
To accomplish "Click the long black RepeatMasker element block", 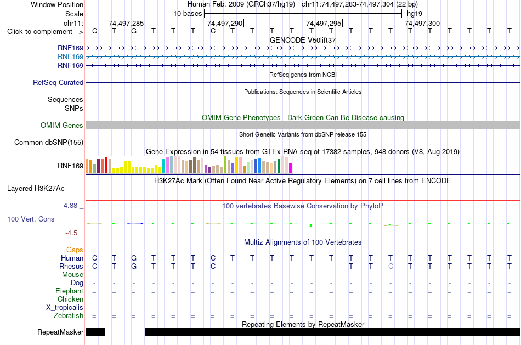I will coord(332,332).
